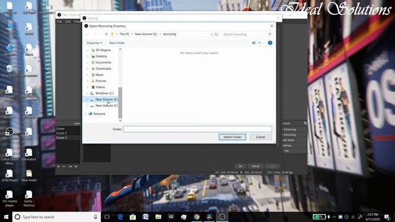The width and height of the screenshot is (395, 222).
Task: Expand the Videos tree node
Action: click(88, 87)
